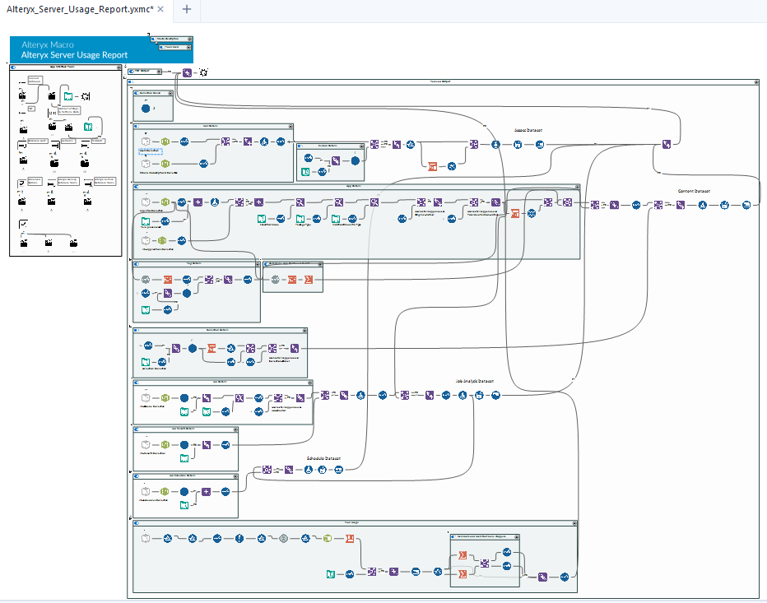This screenshot has height=603, width=767.
Task: Select the teal book inside the small nested top container
Action: 305,172
